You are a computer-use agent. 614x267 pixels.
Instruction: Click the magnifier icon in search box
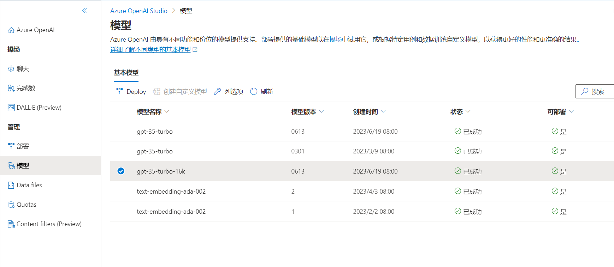point(585,91)
